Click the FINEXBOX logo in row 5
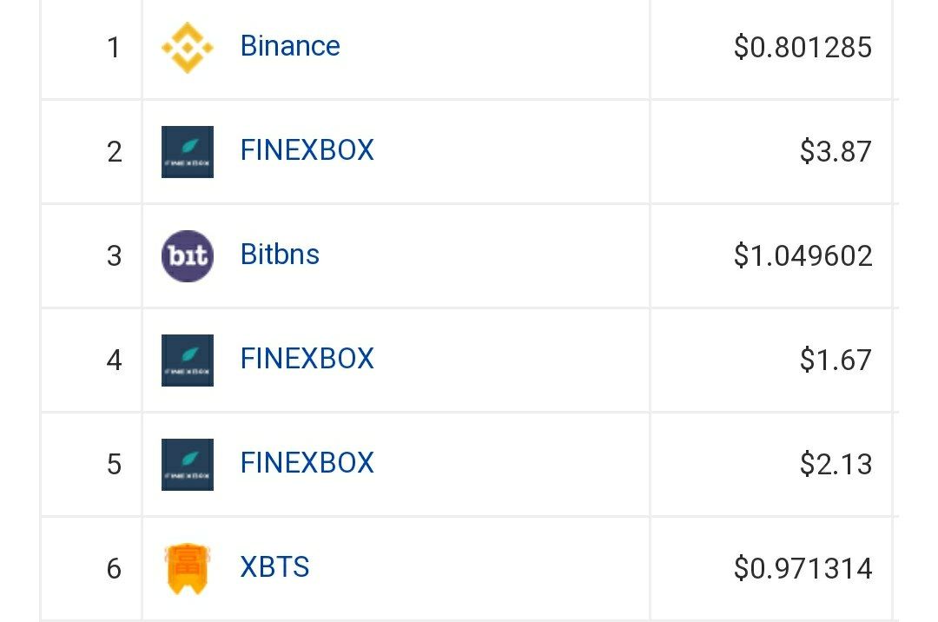938x622 pixels. 187,464
